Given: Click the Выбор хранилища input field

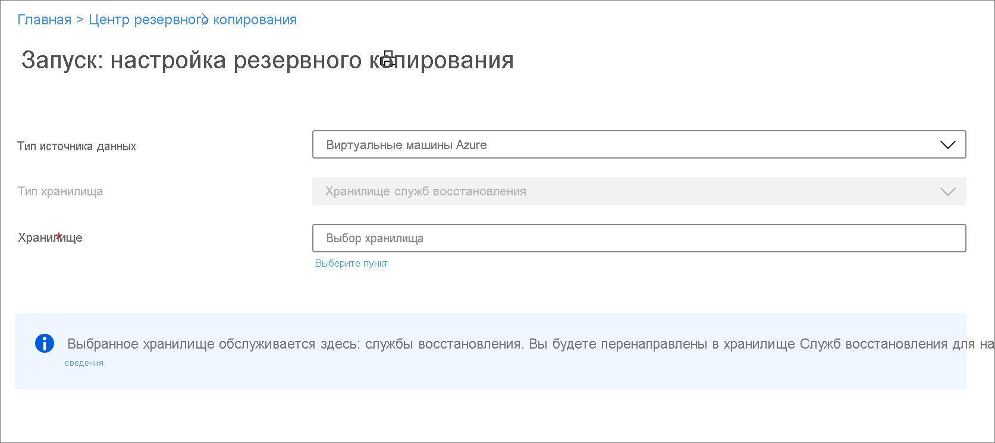Looking at the screenshot, I should [639, 238].
